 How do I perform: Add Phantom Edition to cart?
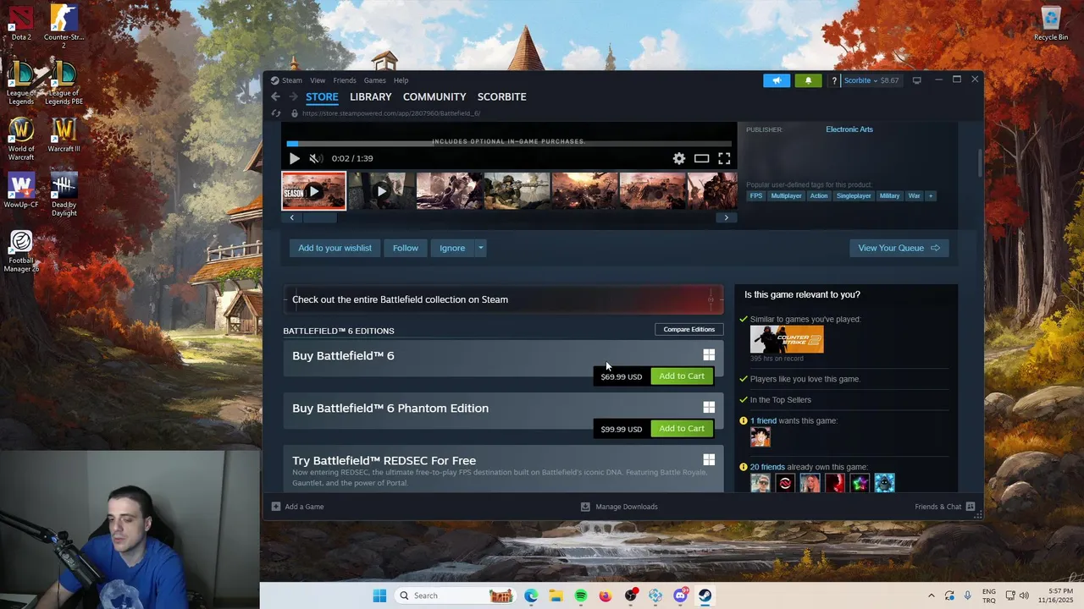point(682,429)
